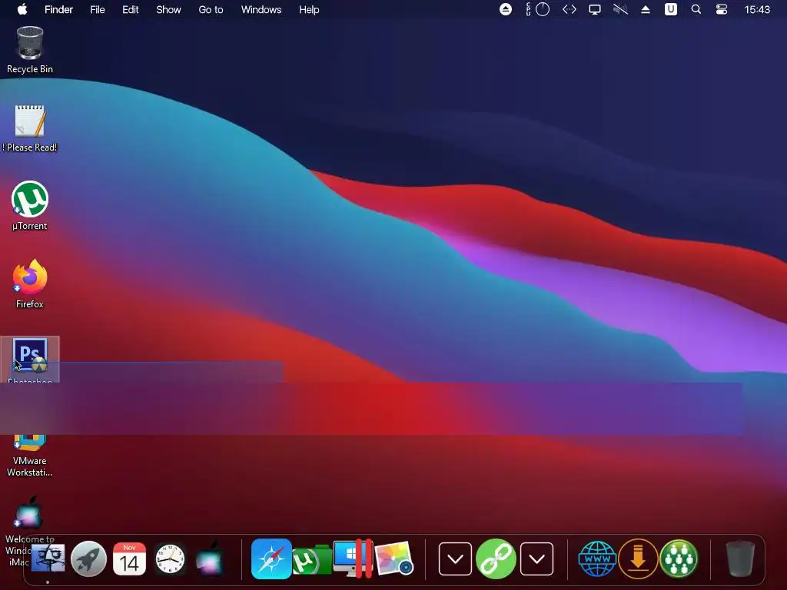This screenshot has width=787, height=590.
Task: Open Launchpad rocket icon in dock
Action: pos(88,559)
